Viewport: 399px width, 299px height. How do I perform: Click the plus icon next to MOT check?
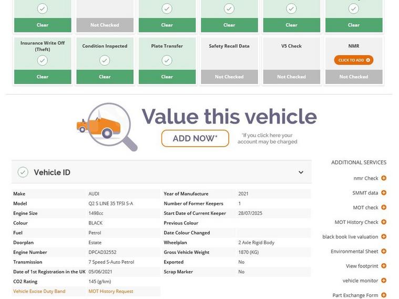384,208
